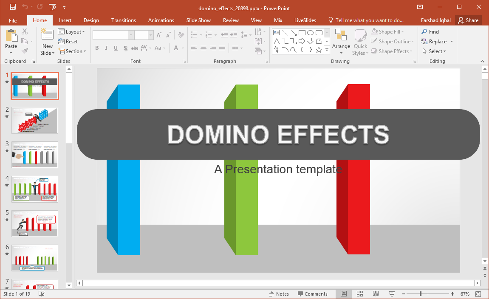Expand the Layout dropdown
489x299 pixels.
click(72, 32)
